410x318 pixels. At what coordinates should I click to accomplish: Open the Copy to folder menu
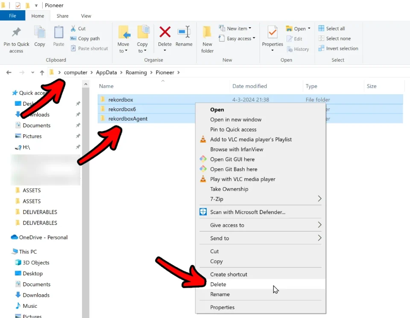click(x=142, y=39)
